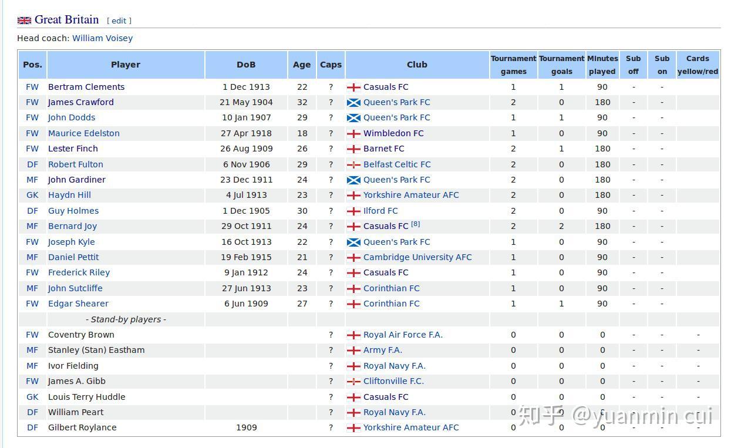The image size is (731, 448).
Task: Click England flag in Bernard Joy row
Action: pos(353,226)
